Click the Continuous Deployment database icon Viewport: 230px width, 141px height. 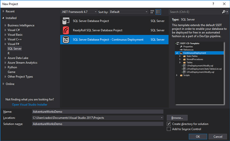(x=66, y=40)
